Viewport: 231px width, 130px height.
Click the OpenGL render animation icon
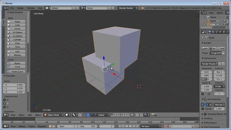point(156,115)
